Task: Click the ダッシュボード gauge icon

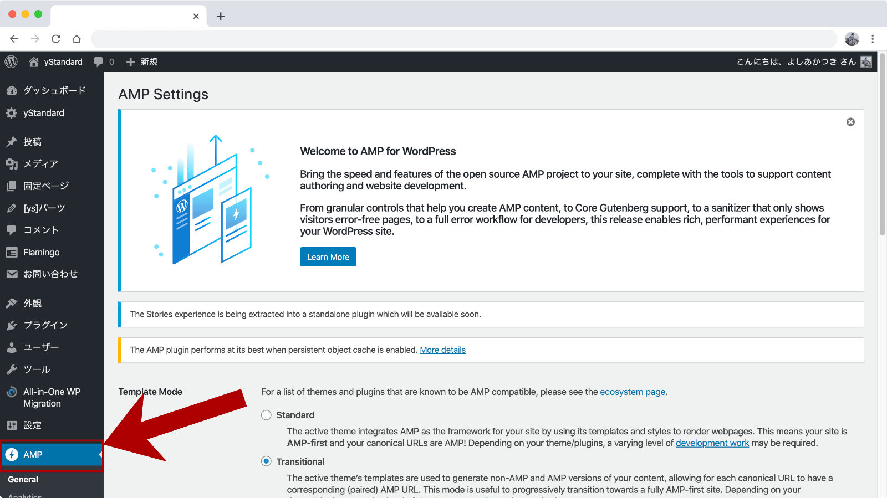Action: click(x=12, y=90)
